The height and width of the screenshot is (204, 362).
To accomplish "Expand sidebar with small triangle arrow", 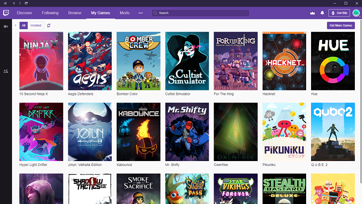I will click(x=16, y=25).
